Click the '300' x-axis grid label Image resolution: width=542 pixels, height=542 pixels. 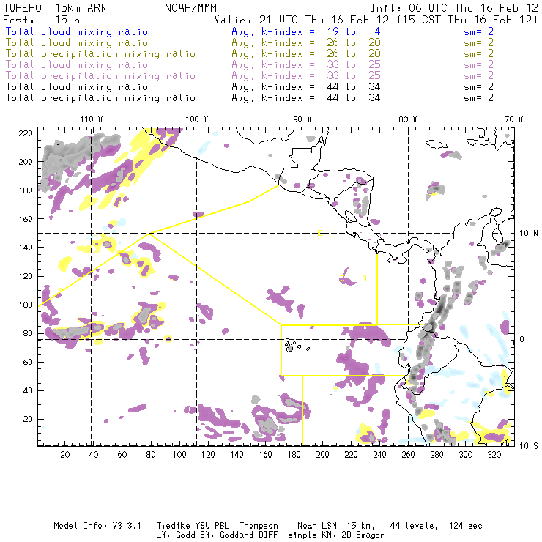coord(465,455)
